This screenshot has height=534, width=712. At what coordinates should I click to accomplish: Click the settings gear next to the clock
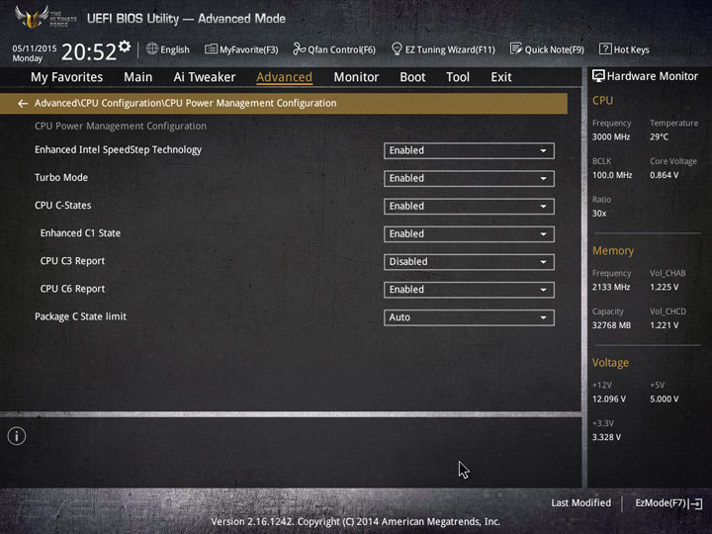pyautogui.click(x=124, y=46)
